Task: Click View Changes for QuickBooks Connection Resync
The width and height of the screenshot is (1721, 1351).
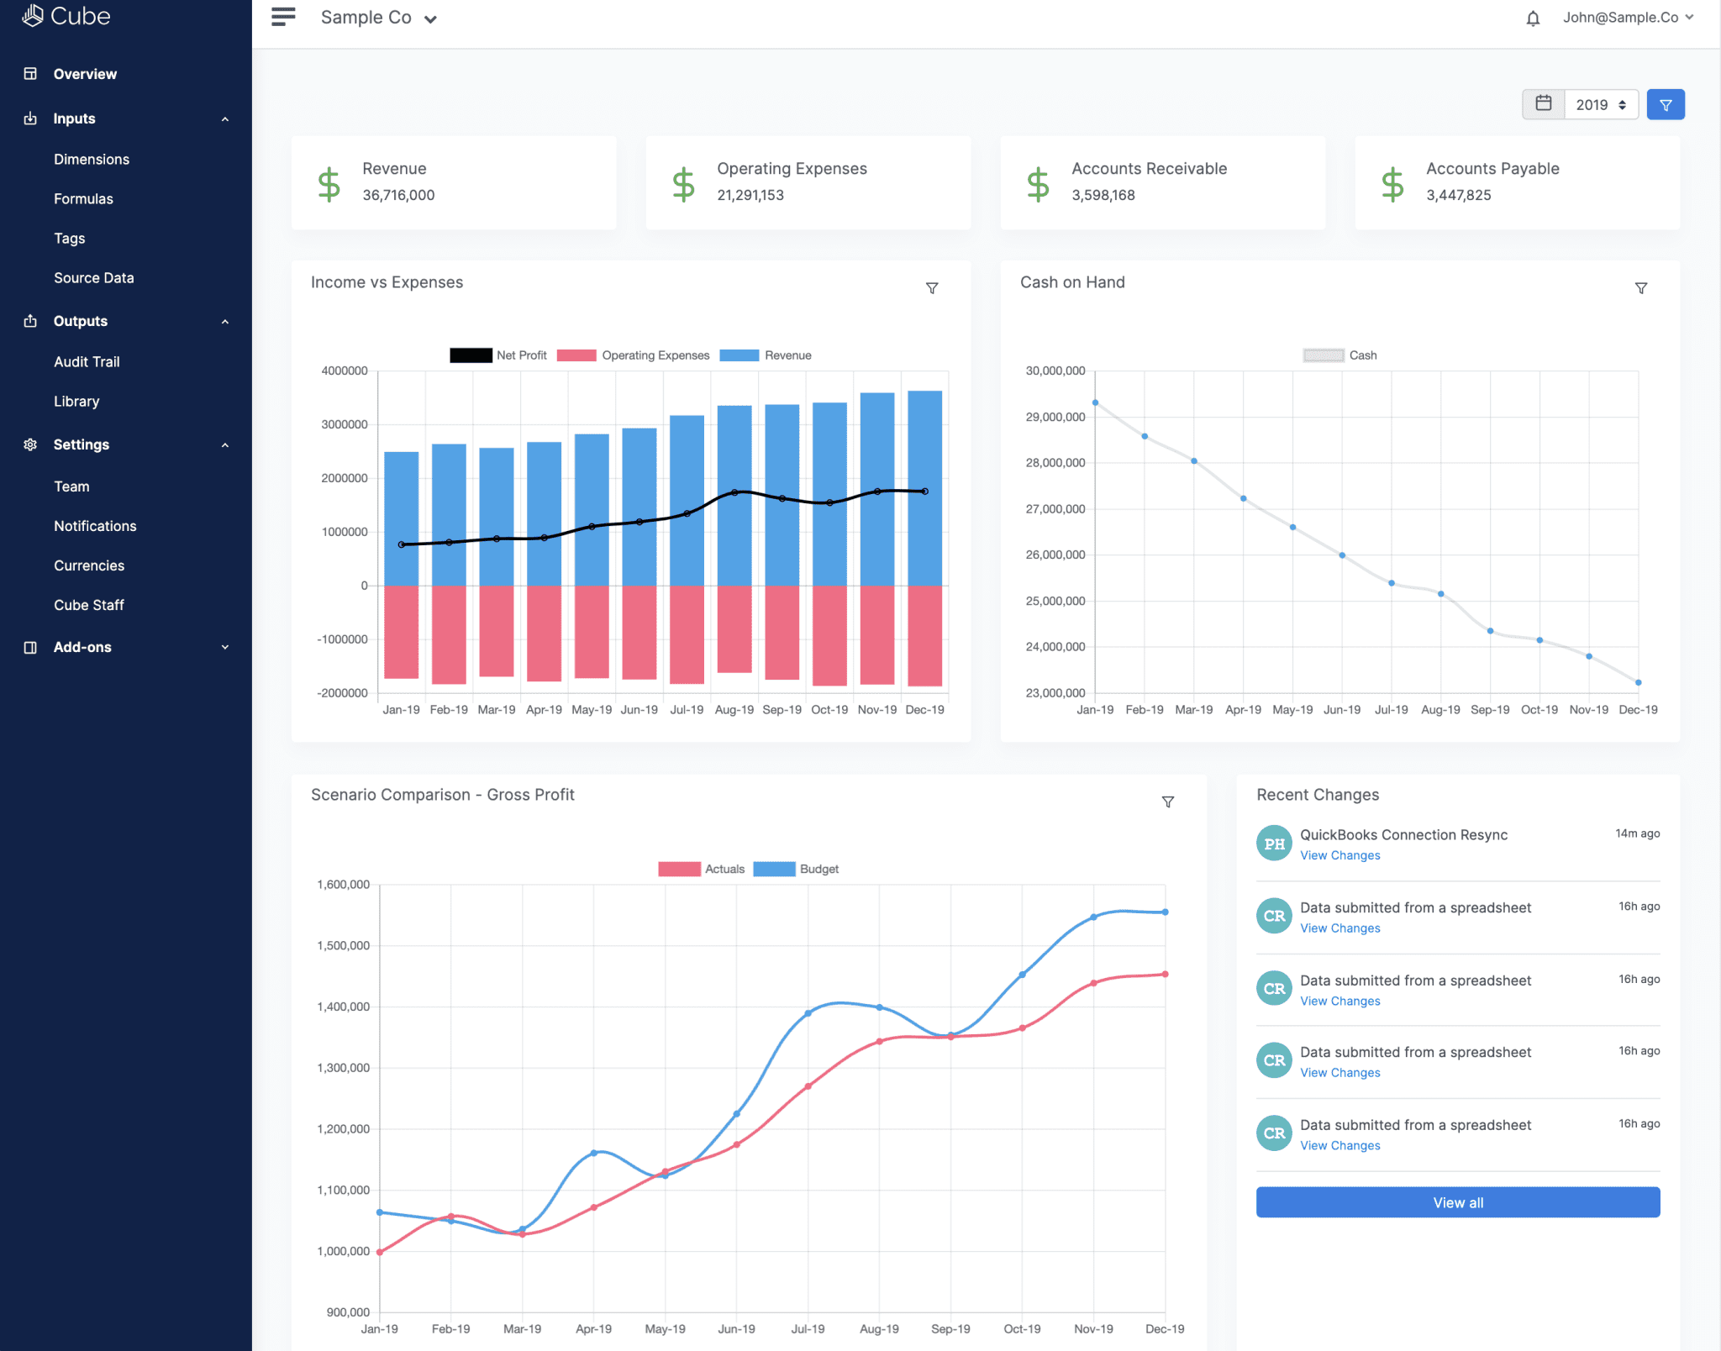Action: click(1339, 855)
